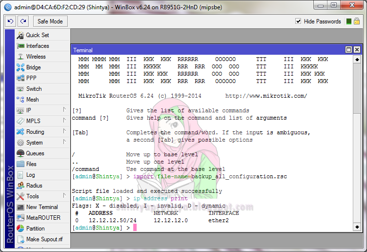Viewport: 367px width, 252px height.
Task: Click the Log document icon
Action: (x=20, y=175)
